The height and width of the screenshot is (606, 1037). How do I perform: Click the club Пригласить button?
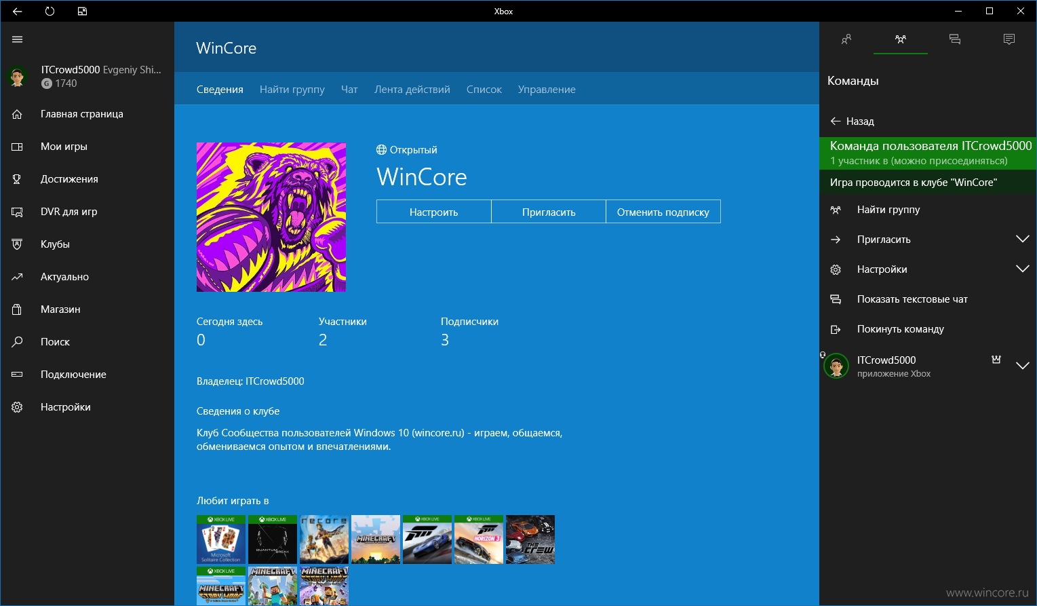click(549, 212)
